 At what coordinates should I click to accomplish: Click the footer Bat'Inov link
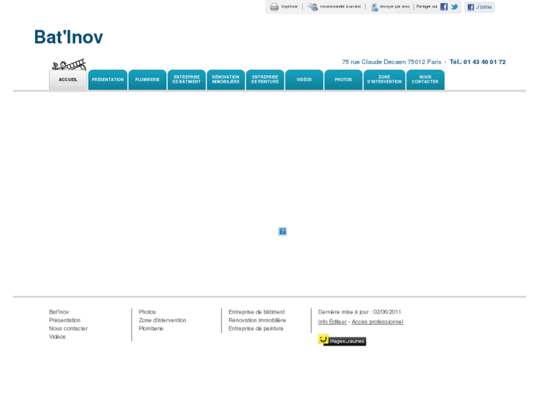pos(59,312)
